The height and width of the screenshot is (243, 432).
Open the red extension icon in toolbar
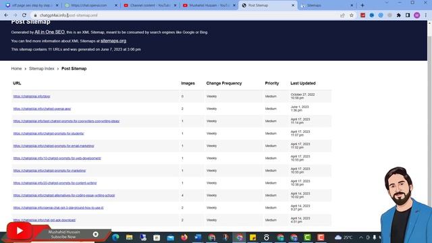362,16
